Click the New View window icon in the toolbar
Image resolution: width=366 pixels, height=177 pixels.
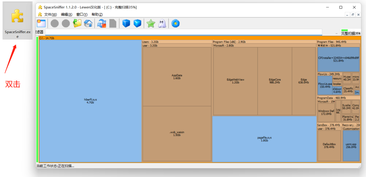[x=41, y=23]
